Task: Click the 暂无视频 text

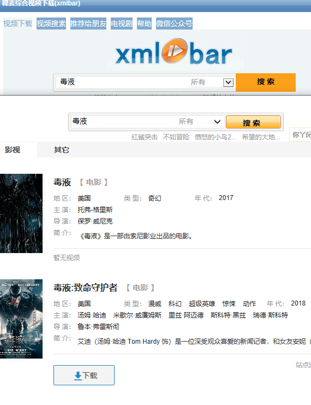Action: pyautogui.click(x=67, y=257)
